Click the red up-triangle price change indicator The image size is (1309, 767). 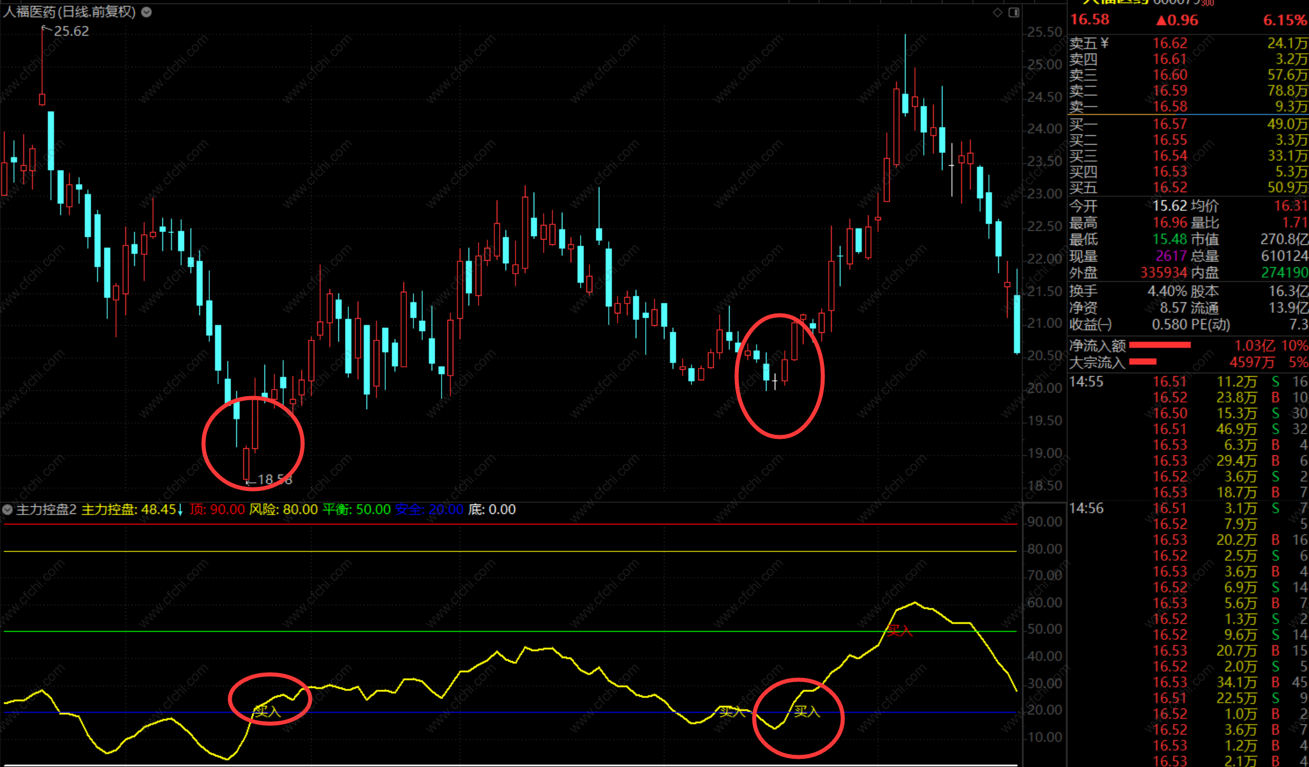click(1162, 21)
